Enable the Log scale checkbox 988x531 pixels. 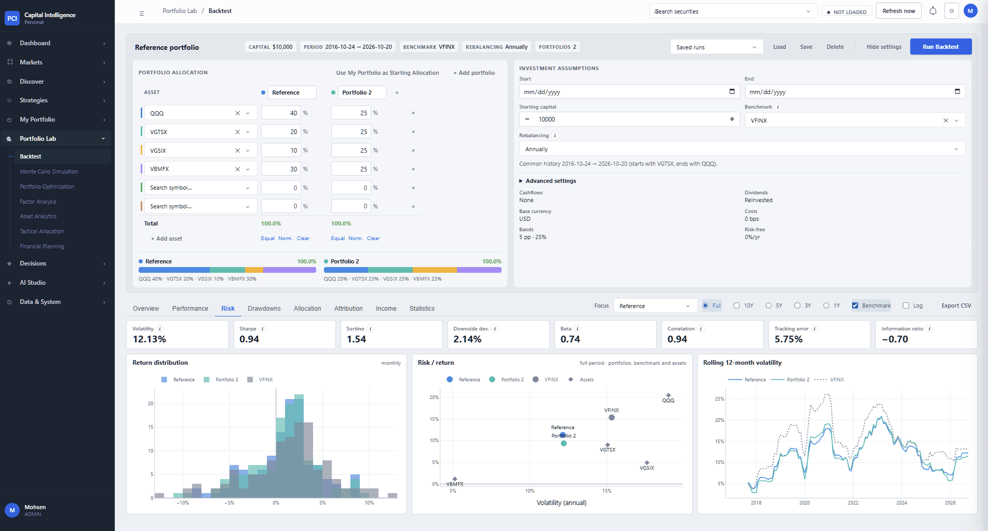906,306
